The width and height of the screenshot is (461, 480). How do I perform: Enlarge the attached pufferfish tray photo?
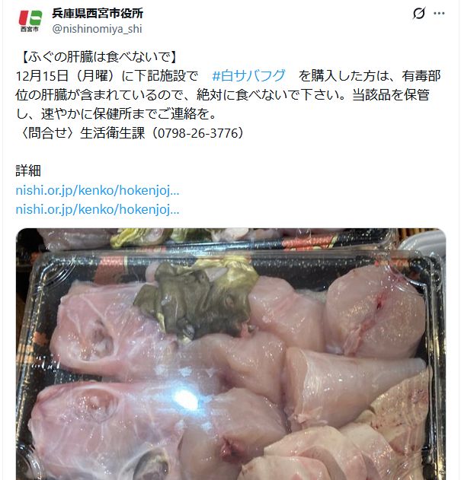tap(231, 354)
